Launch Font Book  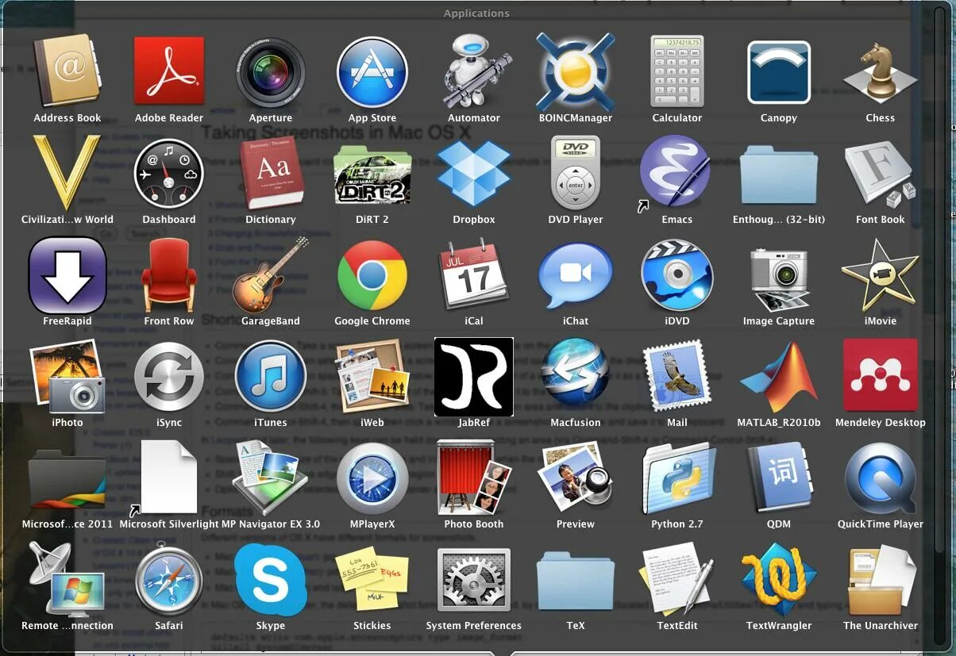click(x=881, y=174)
